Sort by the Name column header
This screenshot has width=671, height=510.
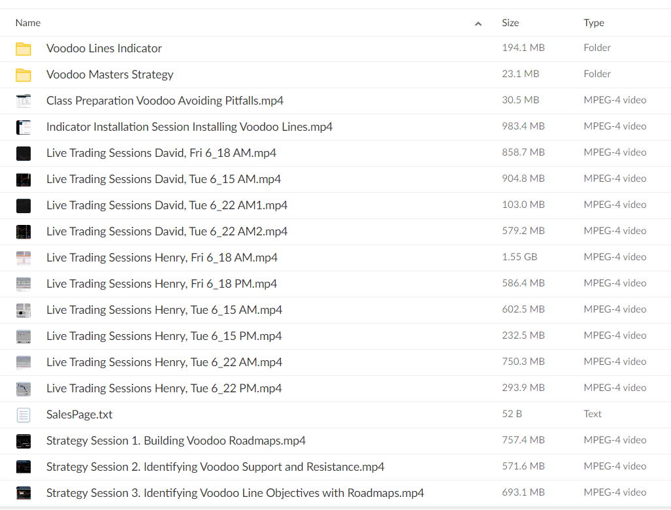[28, 23]
